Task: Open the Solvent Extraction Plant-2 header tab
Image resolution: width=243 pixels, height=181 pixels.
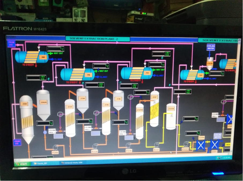Action: pos(98,39)
